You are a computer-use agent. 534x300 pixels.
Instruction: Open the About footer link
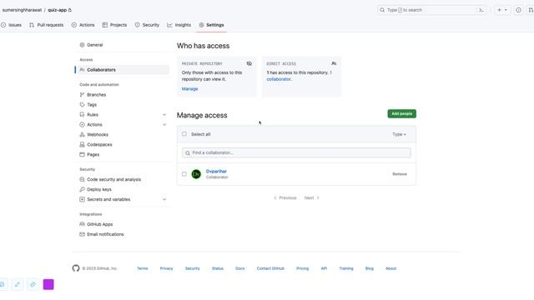390,268
